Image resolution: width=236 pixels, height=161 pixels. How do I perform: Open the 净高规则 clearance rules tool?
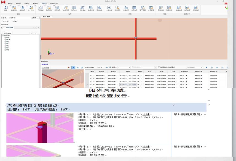pyautogui.click(x=117, y=8)
